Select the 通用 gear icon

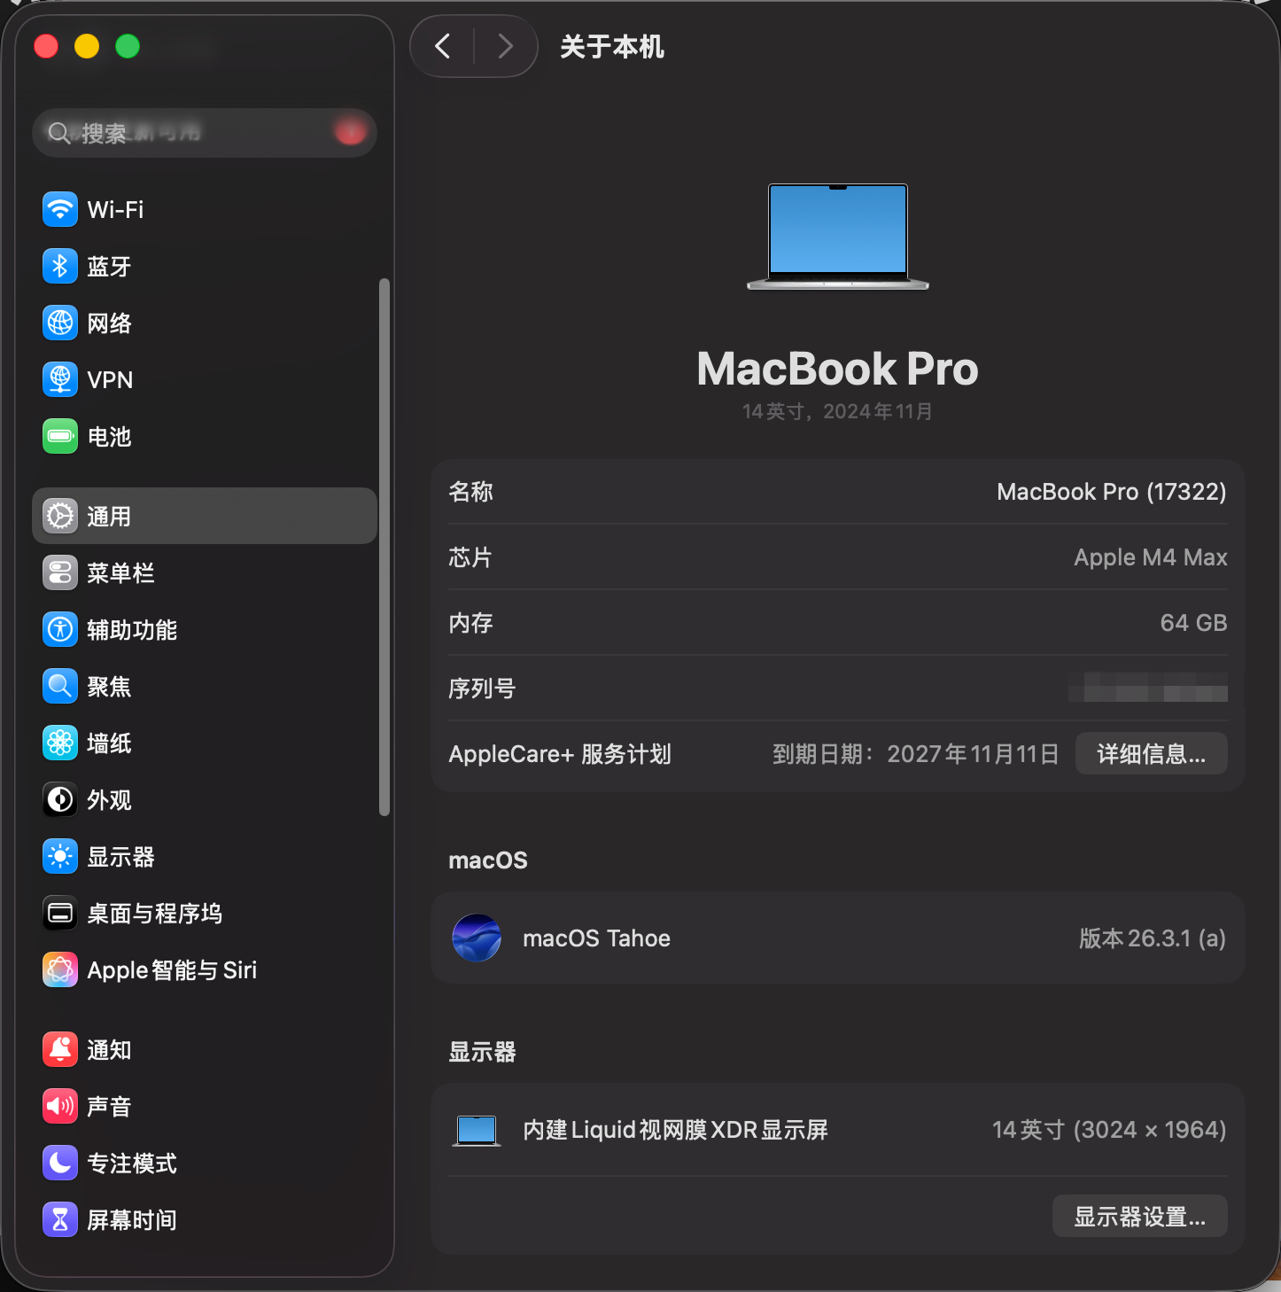click(60, 516)
